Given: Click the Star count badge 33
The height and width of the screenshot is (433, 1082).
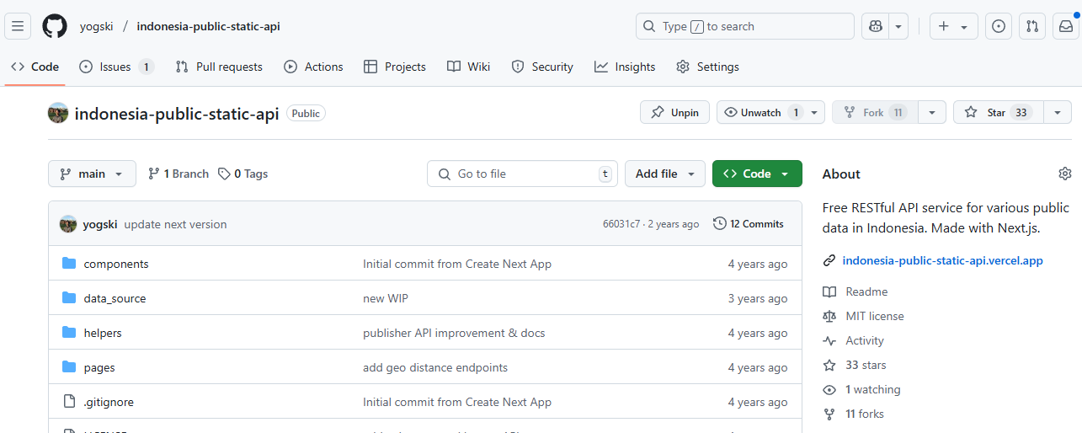Looking at the screenshot, I should pos(1021,112).
